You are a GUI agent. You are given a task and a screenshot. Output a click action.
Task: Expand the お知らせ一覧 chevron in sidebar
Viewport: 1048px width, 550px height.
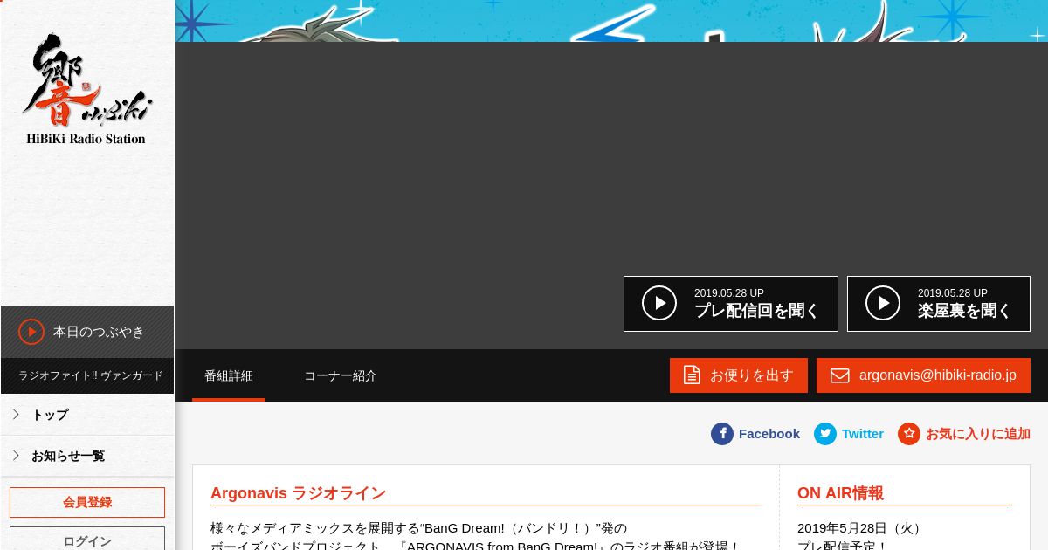point(16,455)
